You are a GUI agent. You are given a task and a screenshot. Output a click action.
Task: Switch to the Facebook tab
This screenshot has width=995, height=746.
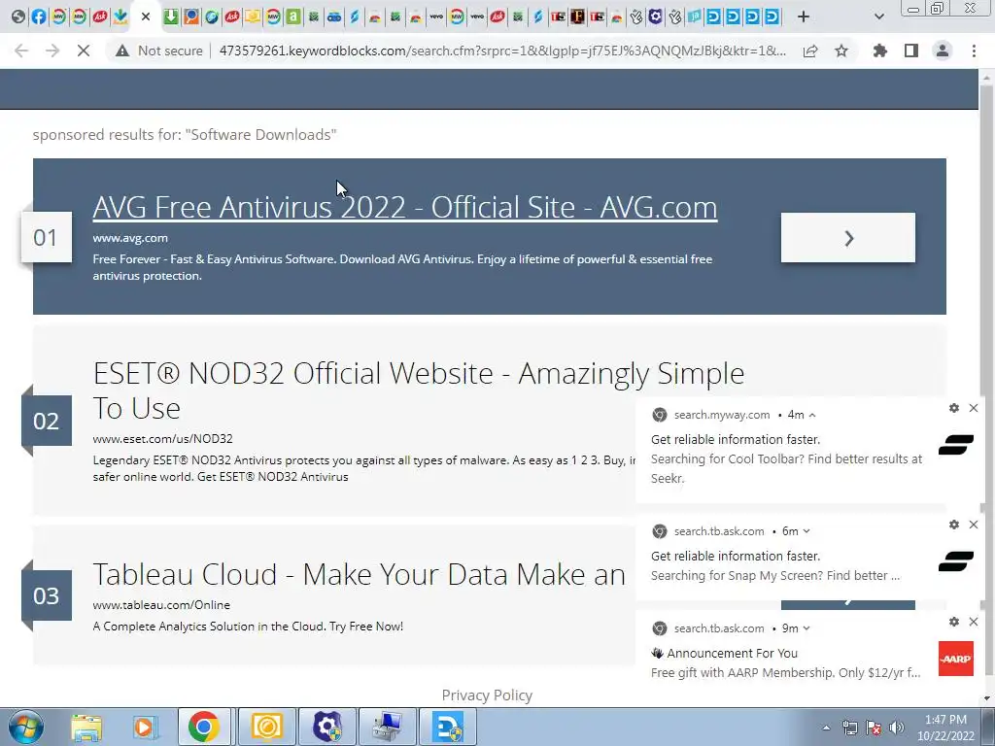(x=39, y=17)
